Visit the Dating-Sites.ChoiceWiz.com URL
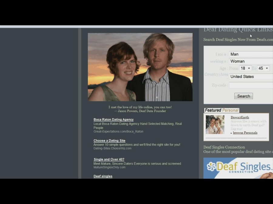The height and width of the screenshot is (204, 273). pos(112,148)
